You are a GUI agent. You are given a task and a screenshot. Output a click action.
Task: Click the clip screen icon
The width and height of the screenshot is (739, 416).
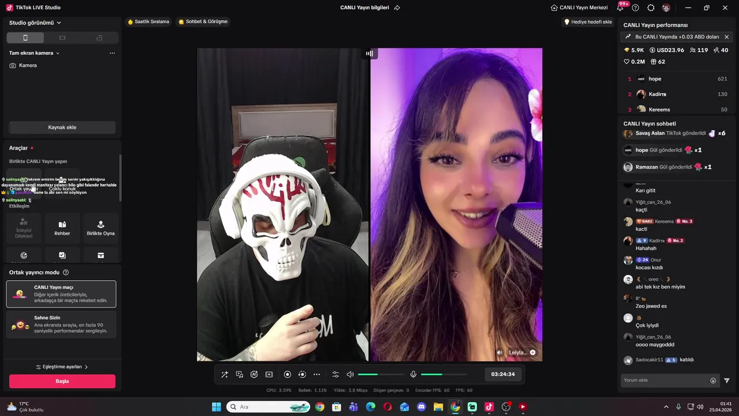point(269,374)
